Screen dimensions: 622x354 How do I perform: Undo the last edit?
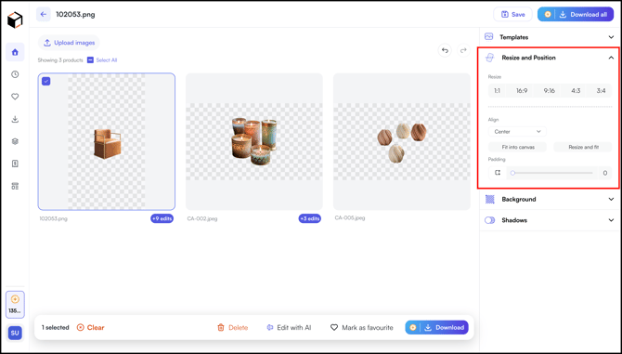(445, 50)
